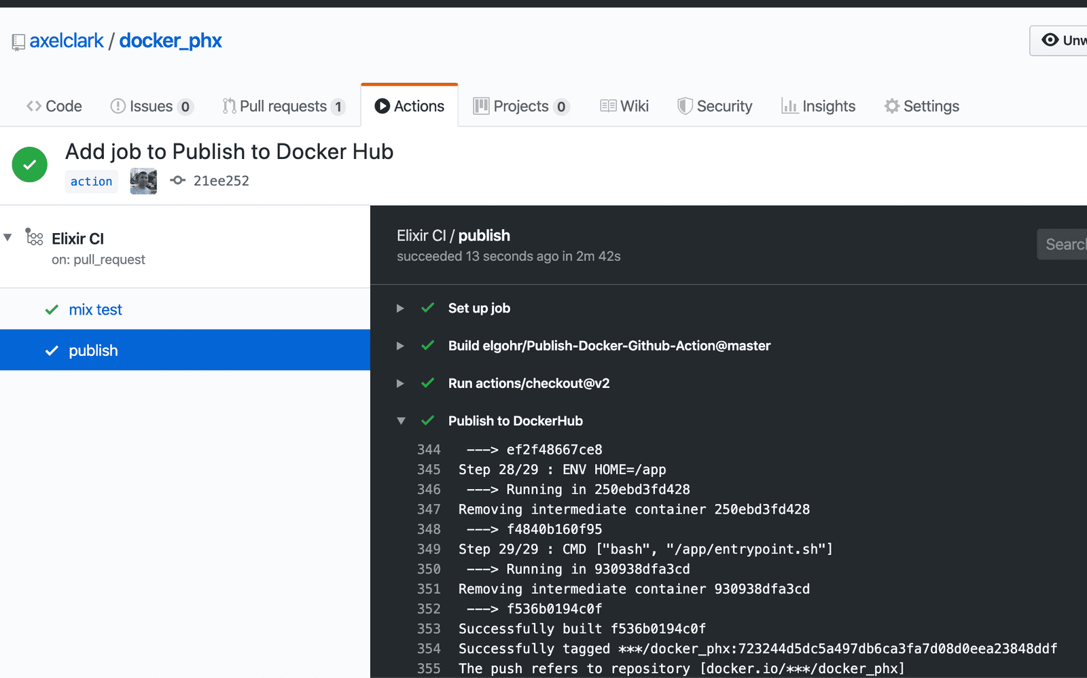Switch to the Actions tab
1087x678 pixels.
tap(409, 105)
